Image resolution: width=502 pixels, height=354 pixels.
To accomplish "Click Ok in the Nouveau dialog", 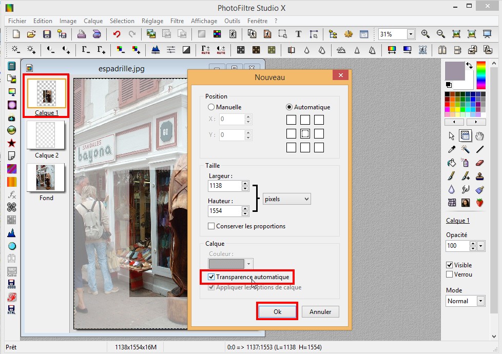I will click(x=277, y=312).
